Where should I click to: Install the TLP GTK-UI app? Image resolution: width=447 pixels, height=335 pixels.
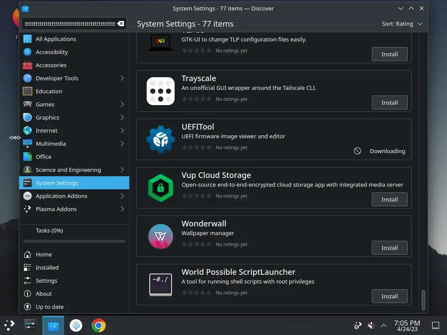tap(389, 54)
